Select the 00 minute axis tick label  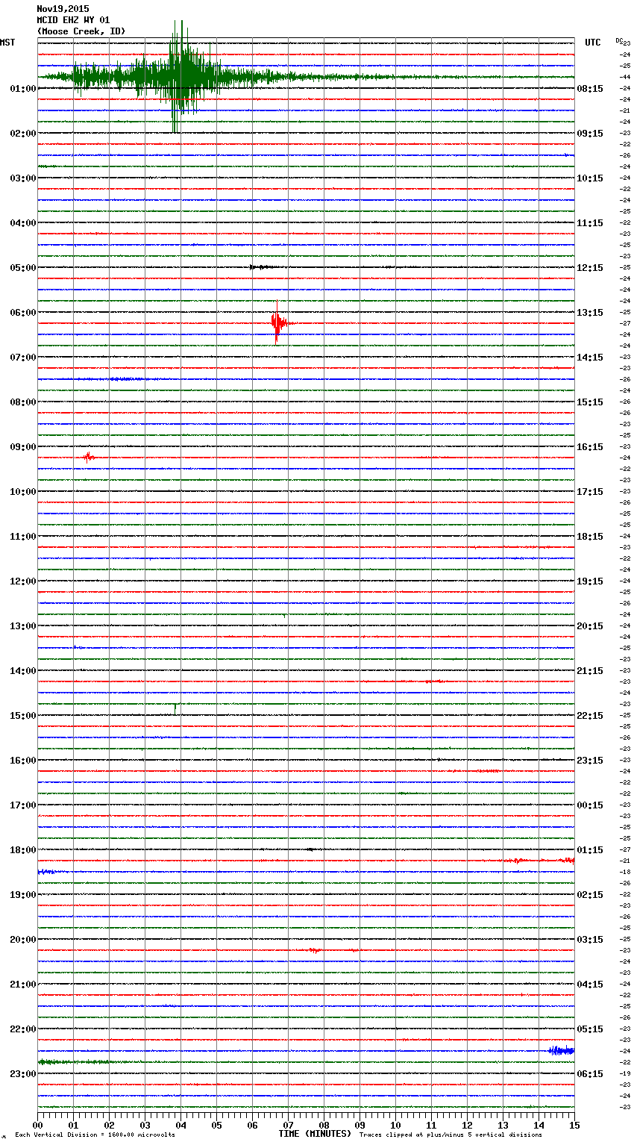[38, 1125]
